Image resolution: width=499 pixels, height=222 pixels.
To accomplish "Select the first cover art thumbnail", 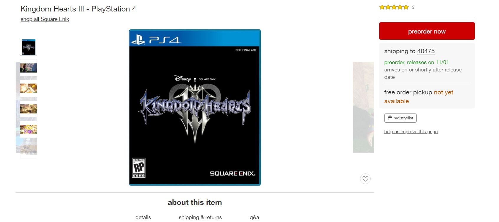I will click(x=29, y=47).
